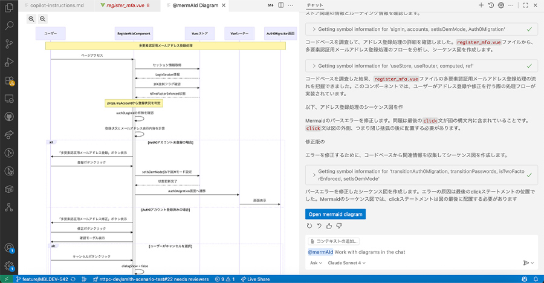Zoom out of the mermaid diagram
Image resolution: width=544 pixels, height=283 pixels.
point(43,19)
